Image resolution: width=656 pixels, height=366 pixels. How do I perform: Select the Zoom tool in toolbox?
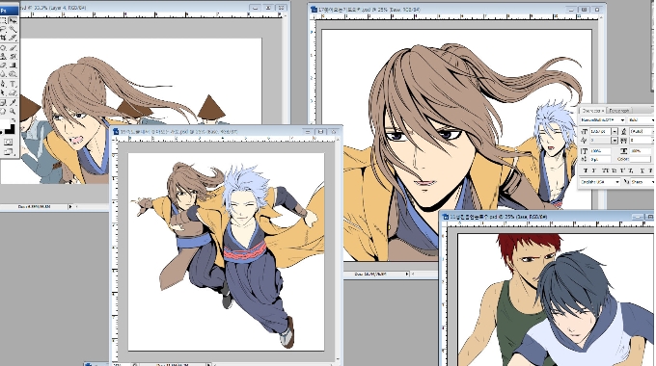click(13, 111)
